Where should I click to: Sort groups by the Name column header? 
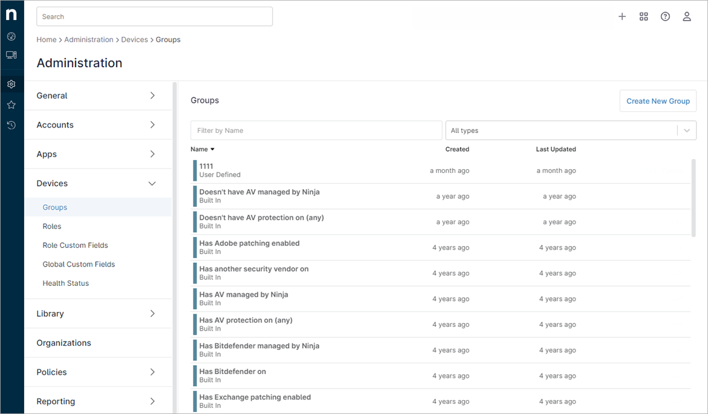click(x=202, y=149)
